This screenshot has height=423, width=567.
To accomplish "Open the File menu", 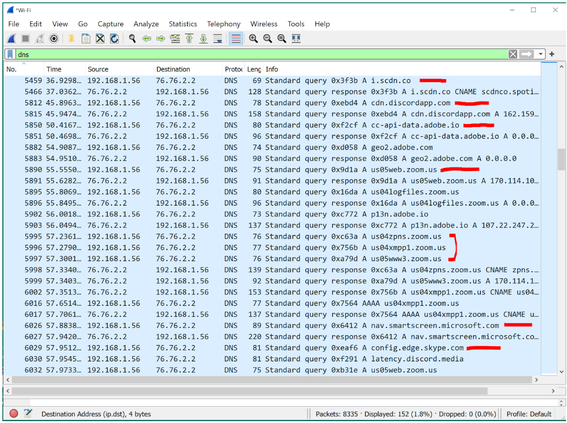I will point(14,24).
